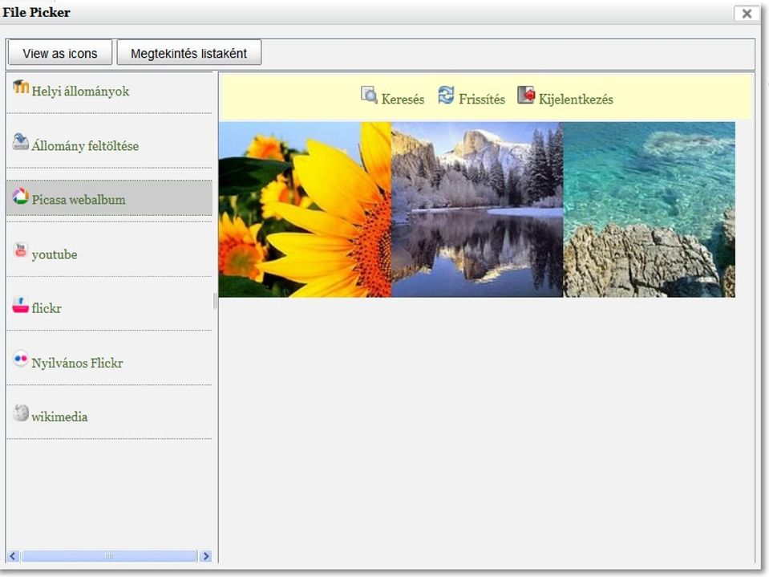The image size is (769, 577).
Task: Switch to Megtekintés listaként view
Action: (x=188, y=53)
